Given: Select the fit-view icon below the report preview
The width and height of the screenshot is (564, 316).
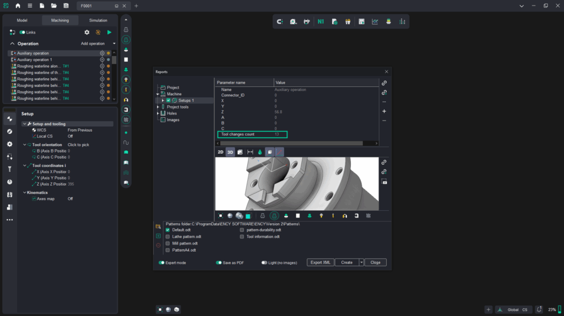Looking at the screenshot, I should point(220,216).
